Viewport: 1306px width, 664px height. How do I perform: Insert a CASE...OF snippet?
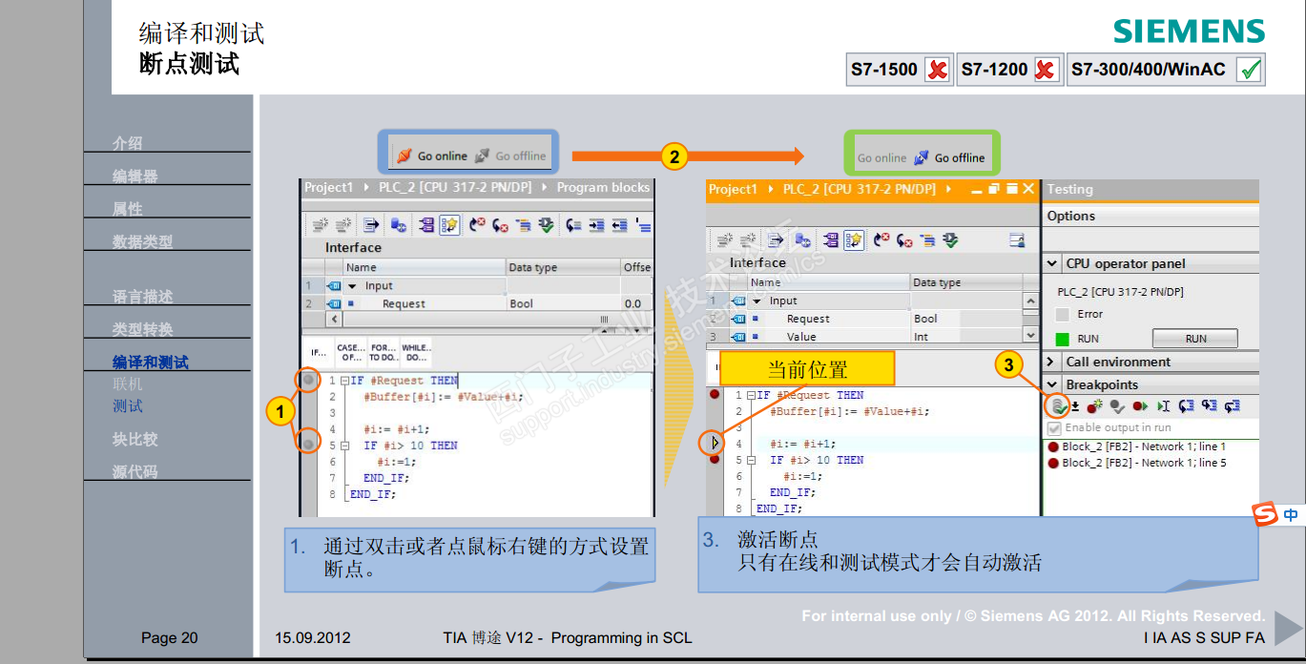[x=350, y=353]
